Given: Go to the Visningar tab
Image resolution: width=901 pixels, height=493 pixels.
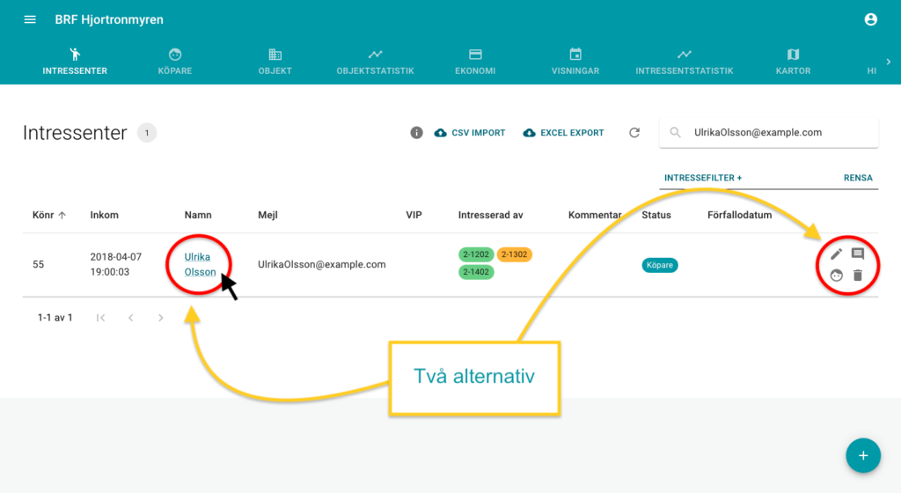Looking at the screenshot, I should [575, 62].
